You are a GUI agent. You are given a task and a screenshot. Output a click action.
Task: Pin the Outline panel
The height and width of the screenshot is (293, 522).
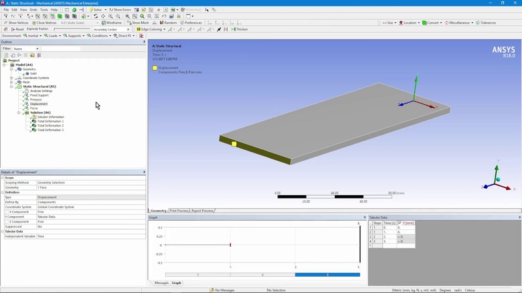tap(144, 42)
